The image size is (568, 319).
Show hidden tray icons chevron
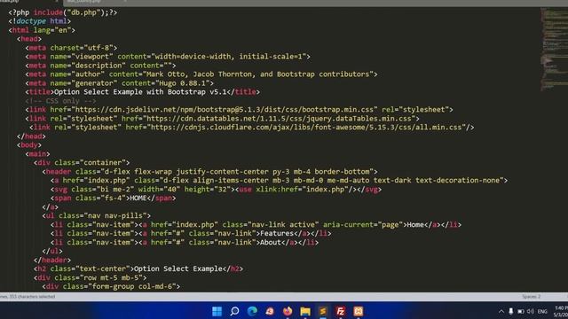coord(501,311)
